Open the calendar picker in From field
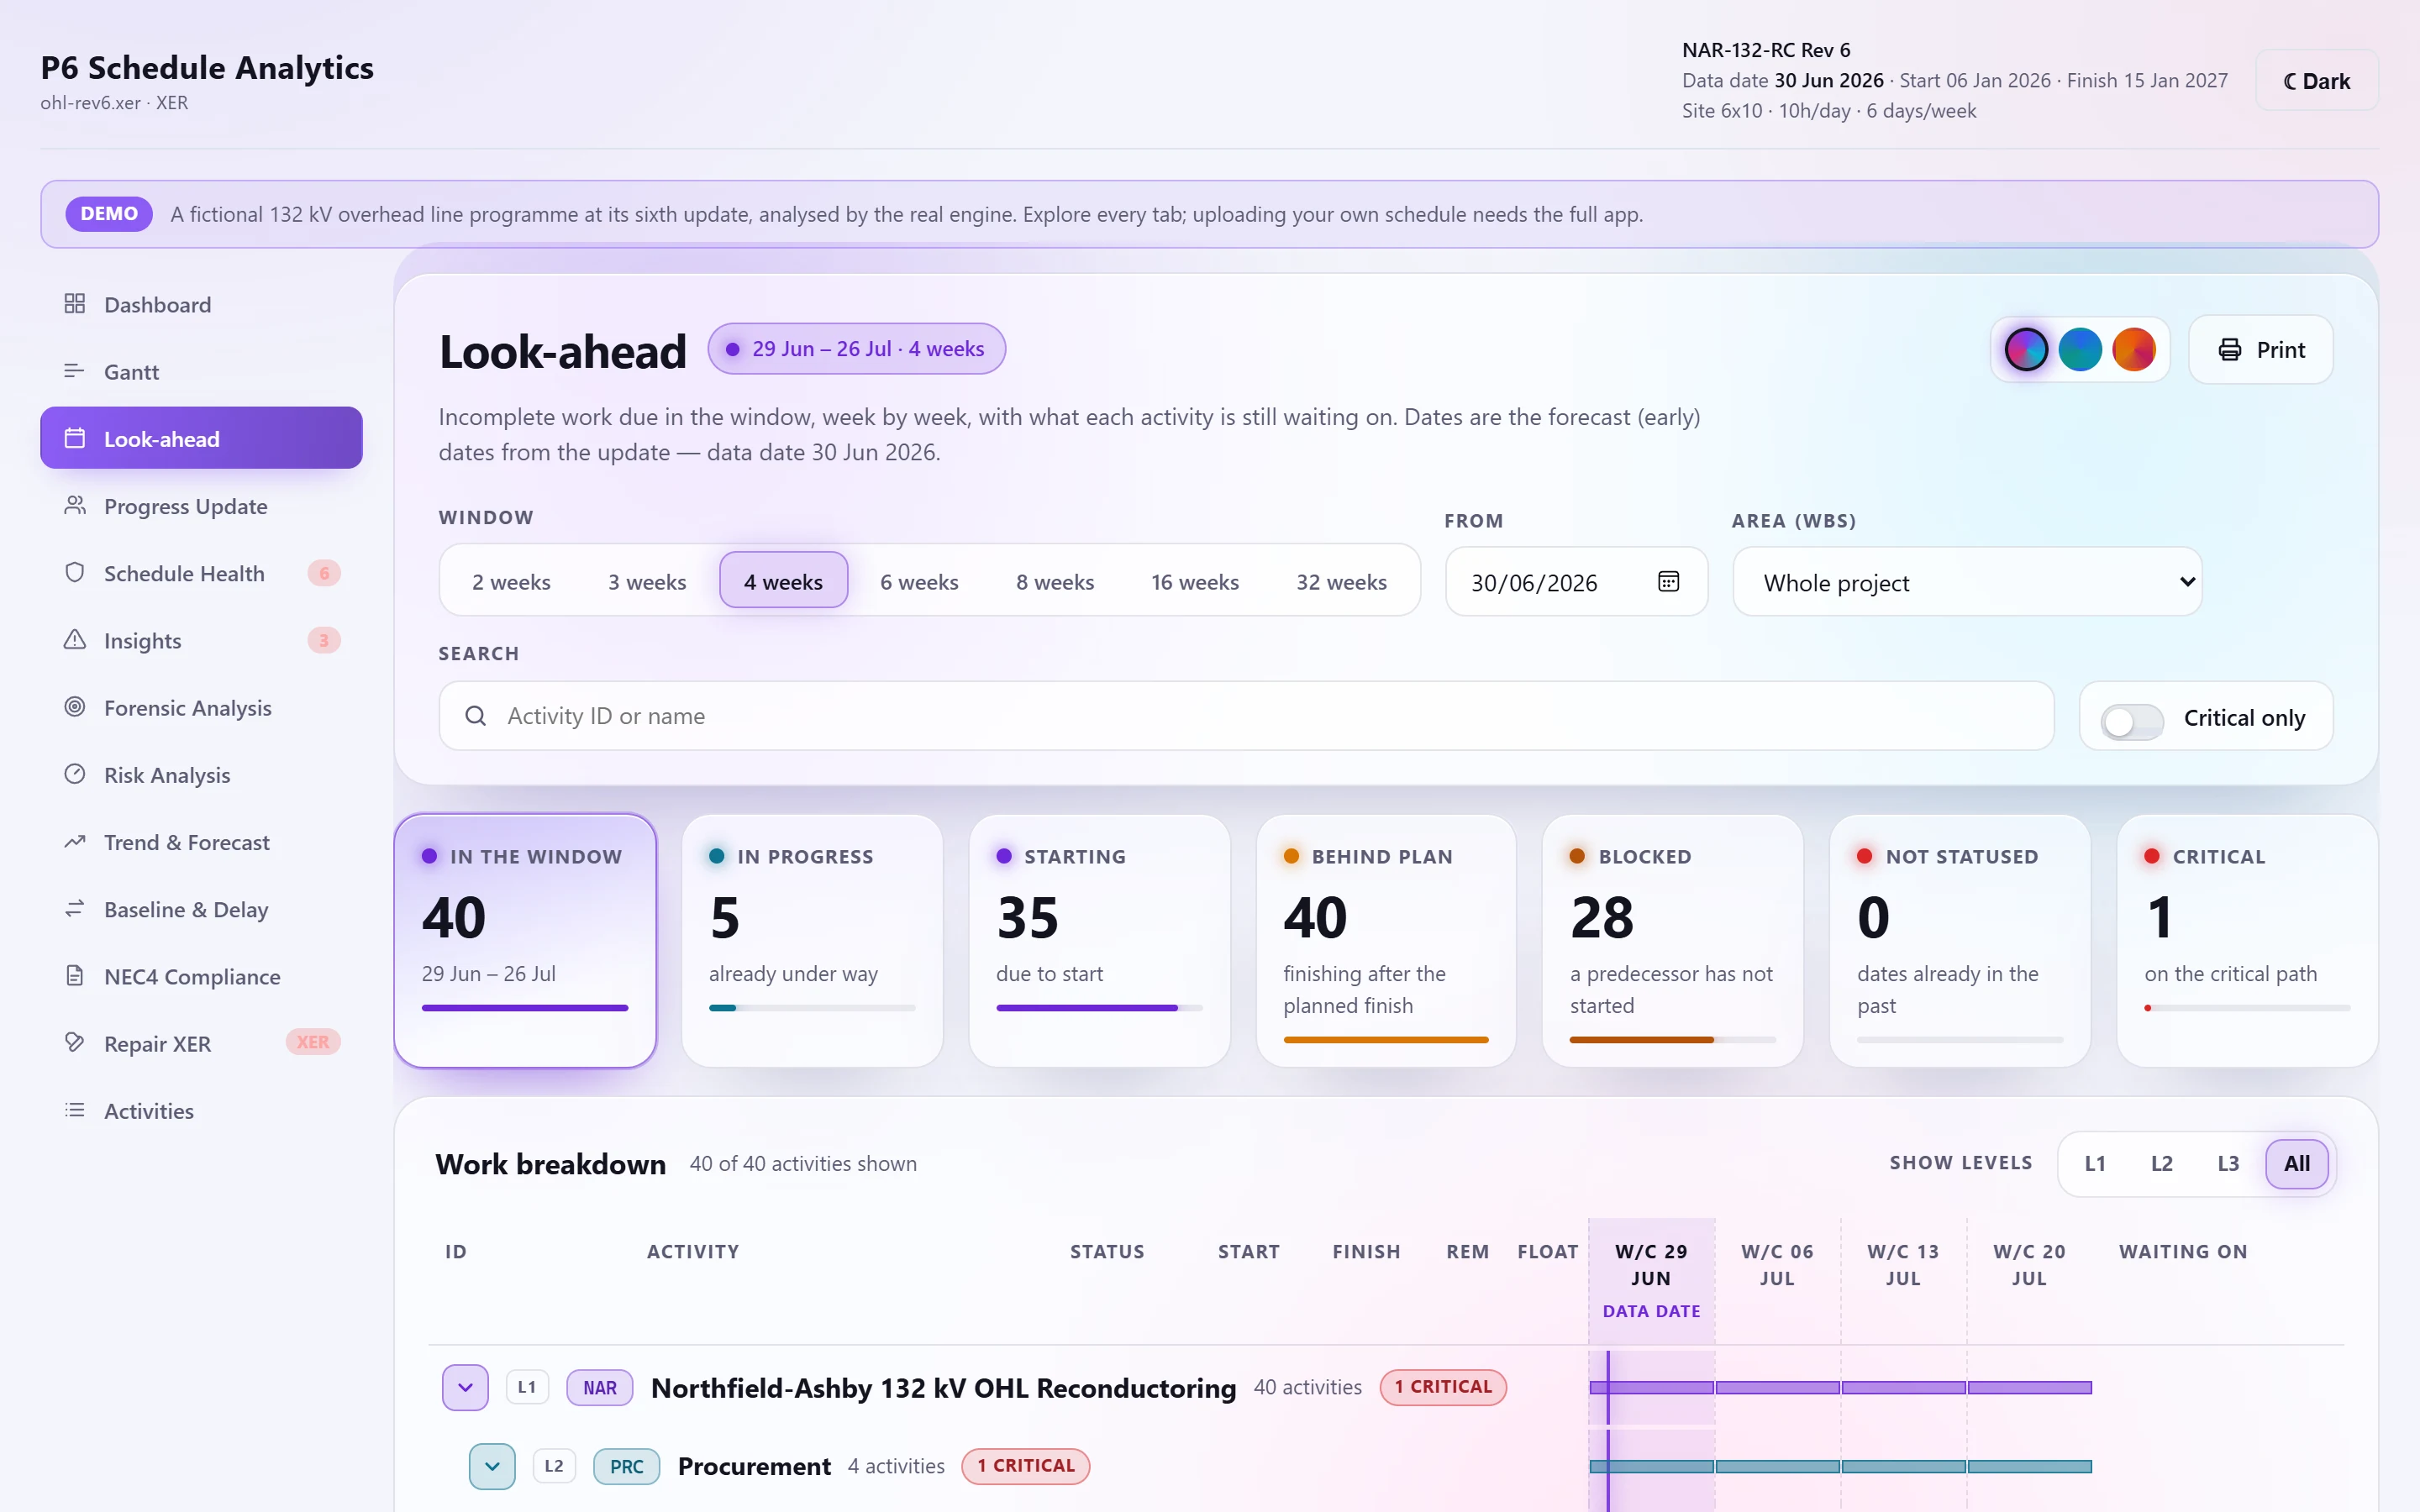This screenshot has width=2420, height=1512. [1668, 582]
